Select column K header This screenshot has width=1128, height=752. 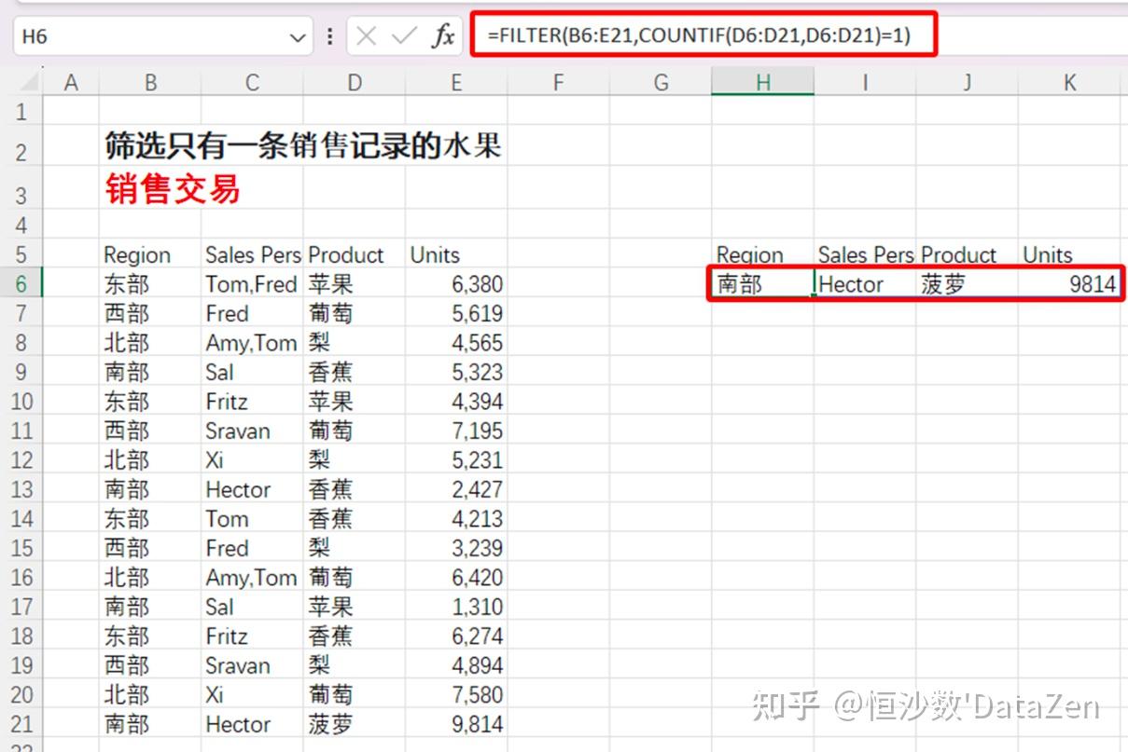point(1069,83)
